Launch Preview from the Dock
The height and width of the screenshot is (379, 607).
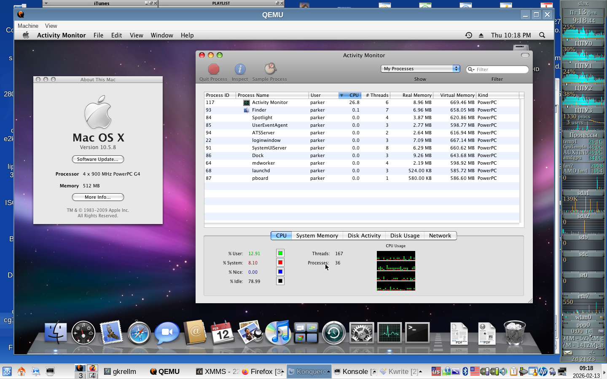(250, 333)
